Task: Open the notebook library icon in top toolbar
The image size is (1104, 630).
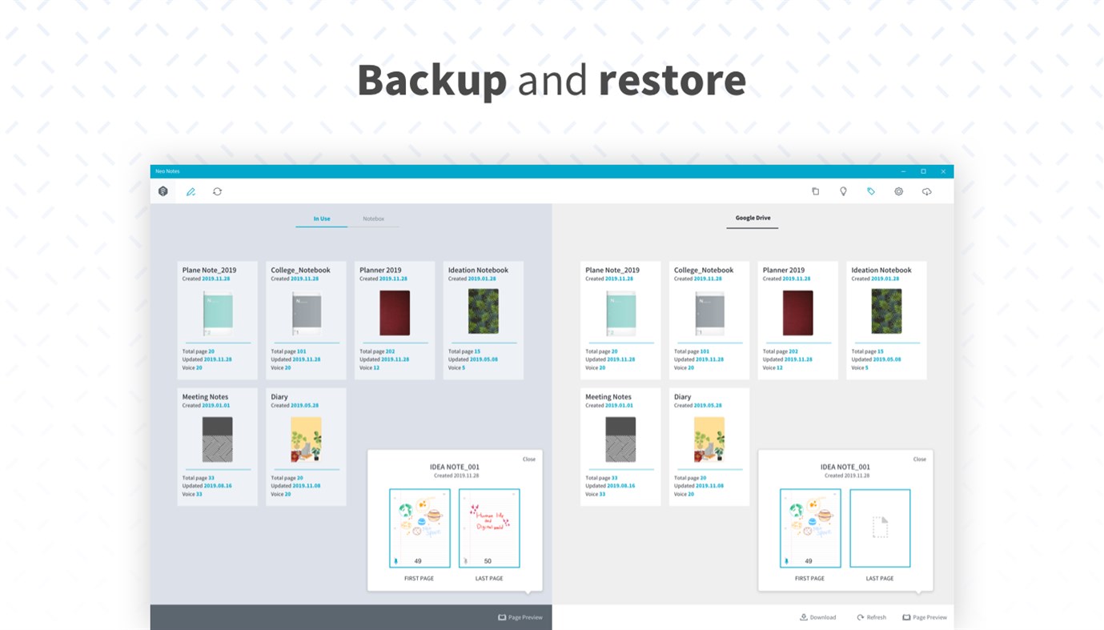Action: 163,191
